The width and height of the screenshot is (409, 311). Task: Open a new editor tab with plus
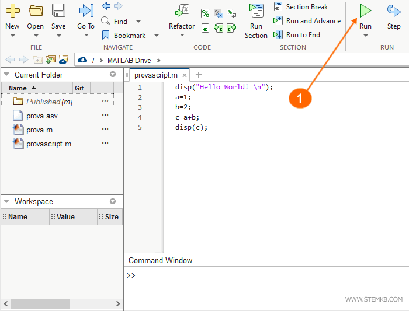click(x=198, y=75)
